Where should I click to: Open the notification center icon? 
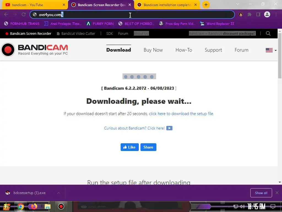[273, 206]
